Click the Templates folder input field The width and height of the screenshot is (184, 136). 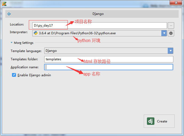tap(109, 59)
